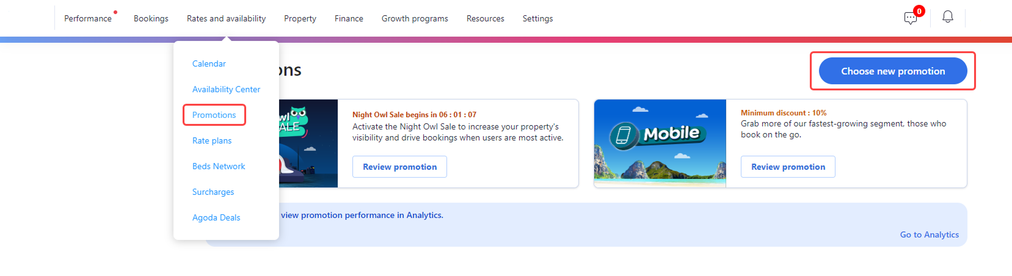Click the Minimum discount : 10% text
This screenshot has width=1012, height=276.
(x=784, y=113)
